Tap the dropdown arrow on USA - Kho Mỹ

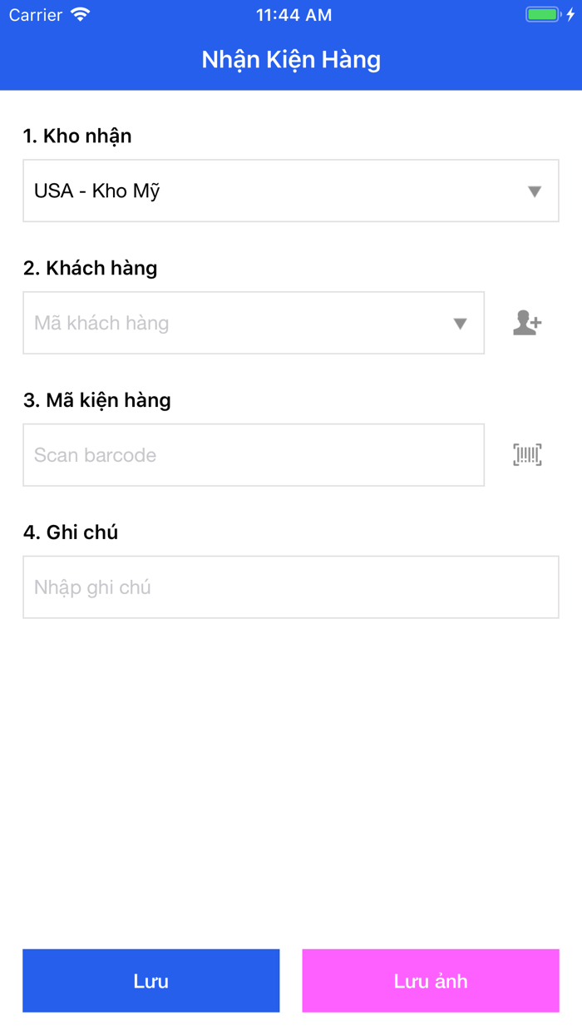coord(536,191)
